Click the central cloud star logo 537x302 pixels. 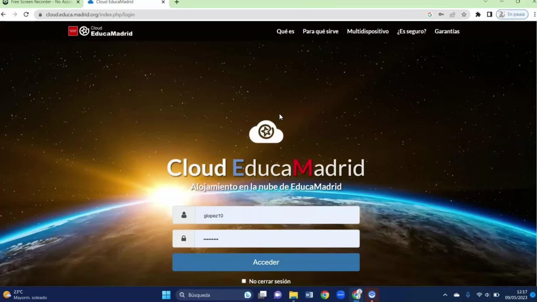[x=266, y=132]
